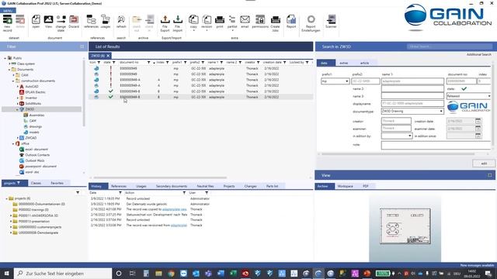This screenshot has height=279, width=497.
Task: Open the Favorites tab under Filter
Action: coord(57,183)
